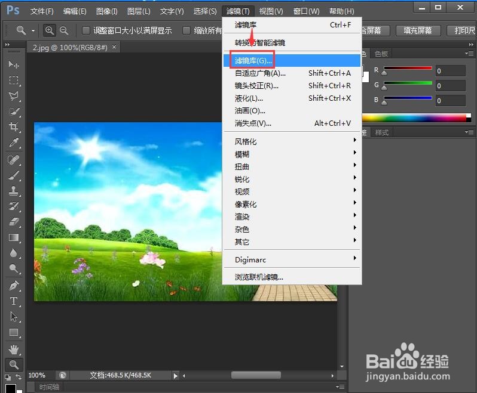Viewport: 477px width, 393px height.
Task: Choose 消失点(V)... filter entry
Action: click(x=292, y=123)
